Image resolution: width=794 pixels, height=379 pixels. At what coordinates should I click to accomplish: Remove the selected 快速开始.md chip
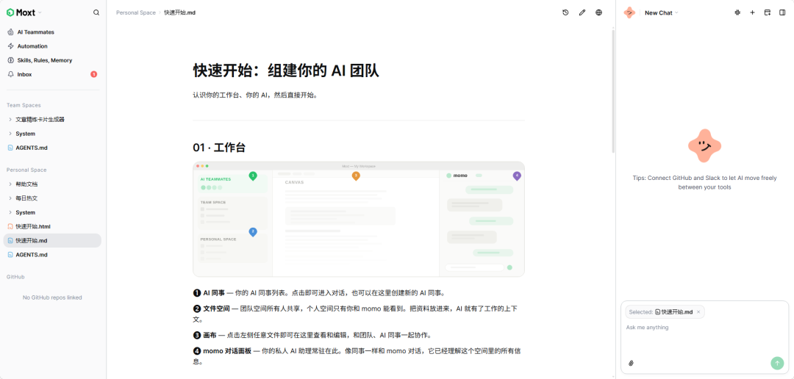(698, 312)
